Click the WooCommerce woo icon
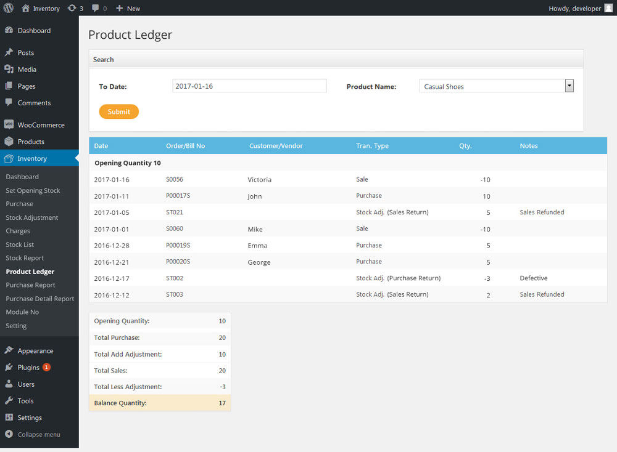The image size is (617, 452). tap(9, 124)
